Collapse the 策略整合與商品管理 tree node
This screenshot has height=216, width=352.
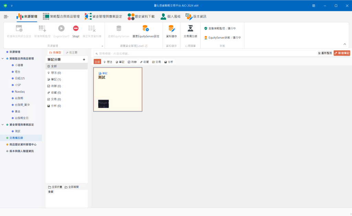point(3,59)
